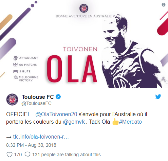Click Toulouse crest atop the image
This screenshot has width=168, height=161.
[x=84, y=8]
